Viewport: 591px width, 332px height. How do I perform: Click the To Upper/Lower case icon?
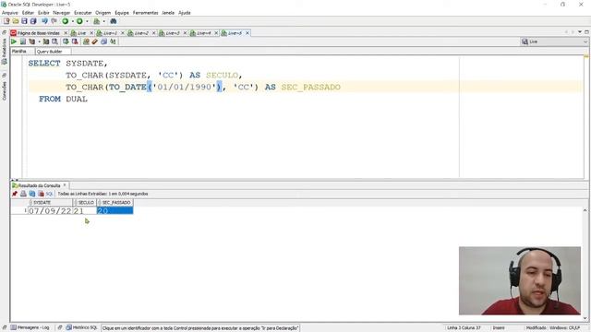click(113, 41)
